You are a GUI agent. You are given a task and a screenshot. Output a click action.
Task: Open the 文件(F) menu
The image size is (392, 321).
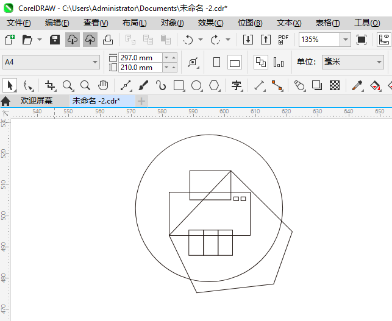pyautogui.click(x=19, y=23)
